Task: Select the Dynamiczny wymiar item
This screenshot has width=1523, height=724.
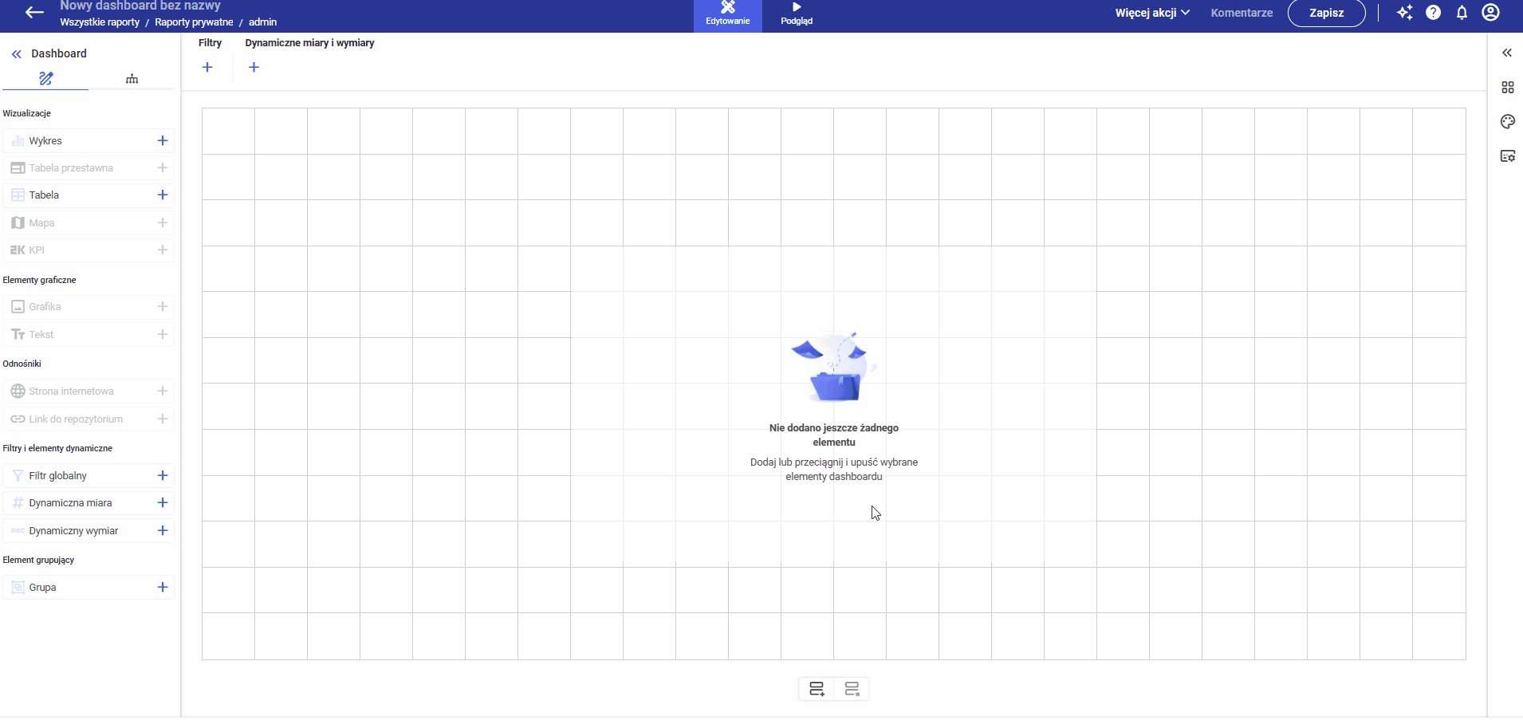Action: pyautogui.click(x=89, y=530)
